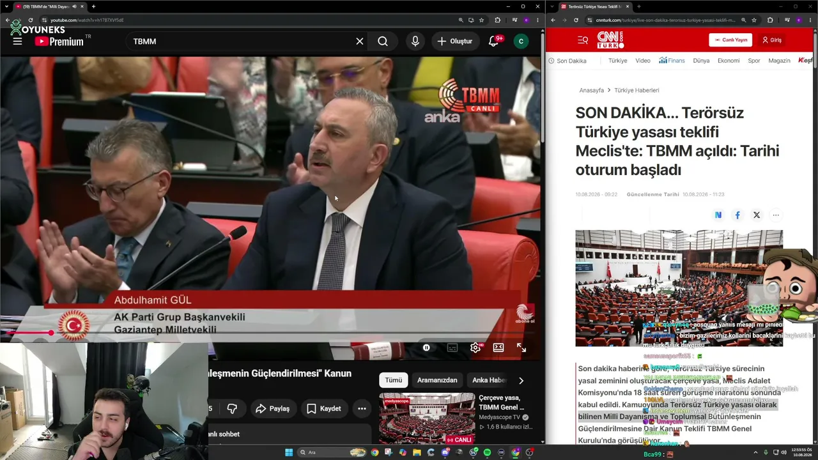Open the Windows Start menu
The width and height of the screenshot is (818, 460).
coord(289,452)
